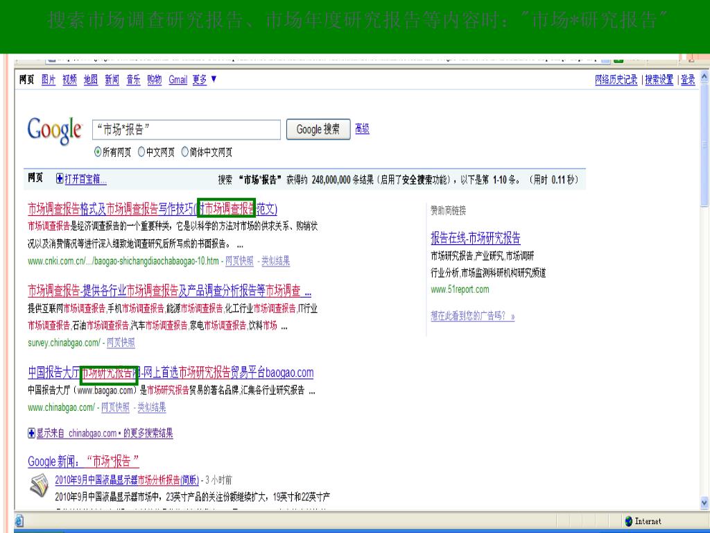
Task: Open result 市场调查报告-提供各行业市场调查报告
Action: coord(169,291)
